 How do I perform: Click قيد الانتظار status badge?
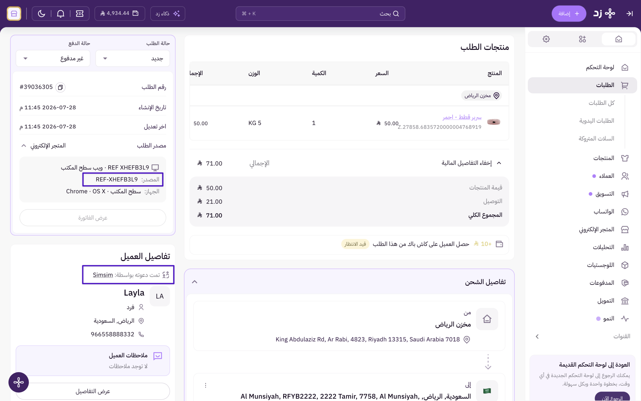[x=355, y=244]
